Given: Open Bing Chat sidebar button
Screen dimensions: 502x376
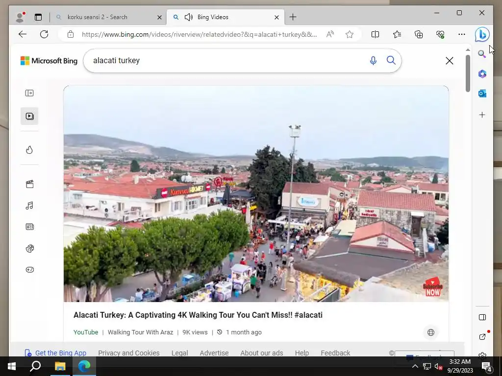Looking at the screenshot, I should point(482,34).
